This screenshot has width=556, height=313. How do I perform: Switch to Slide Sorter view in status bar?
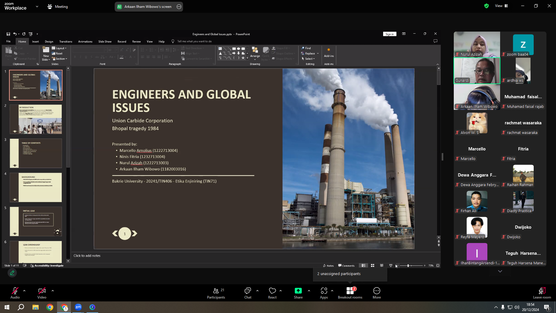373,265
